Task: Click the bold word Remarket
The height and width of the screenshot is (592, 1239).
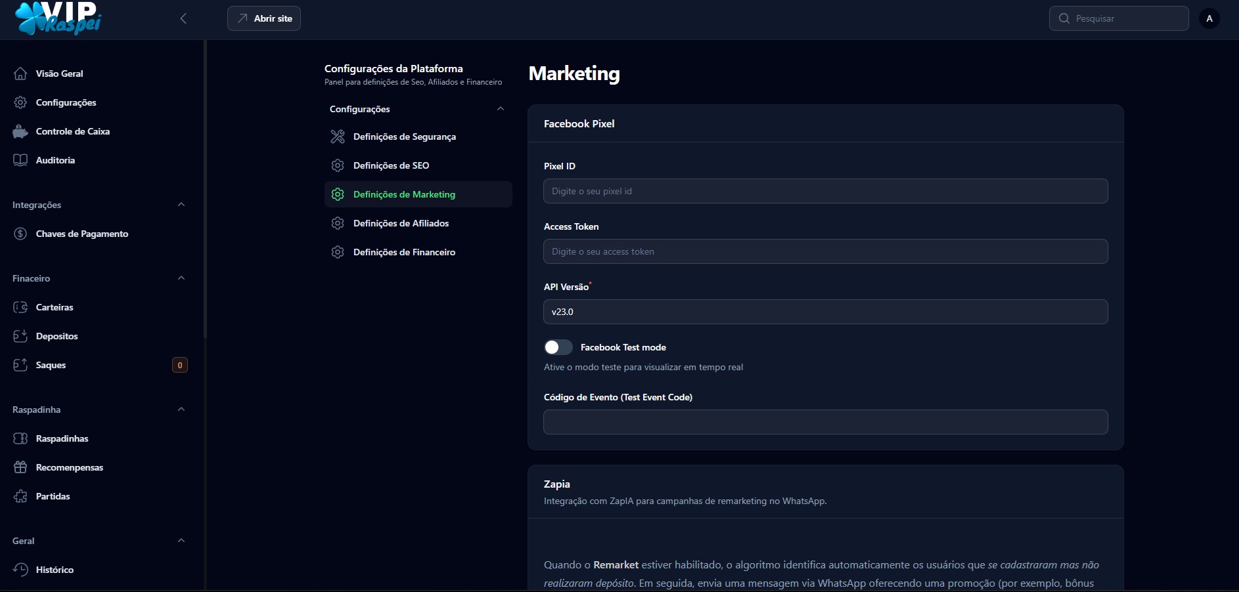Action: pyautogui.click(x=616, y=564)
